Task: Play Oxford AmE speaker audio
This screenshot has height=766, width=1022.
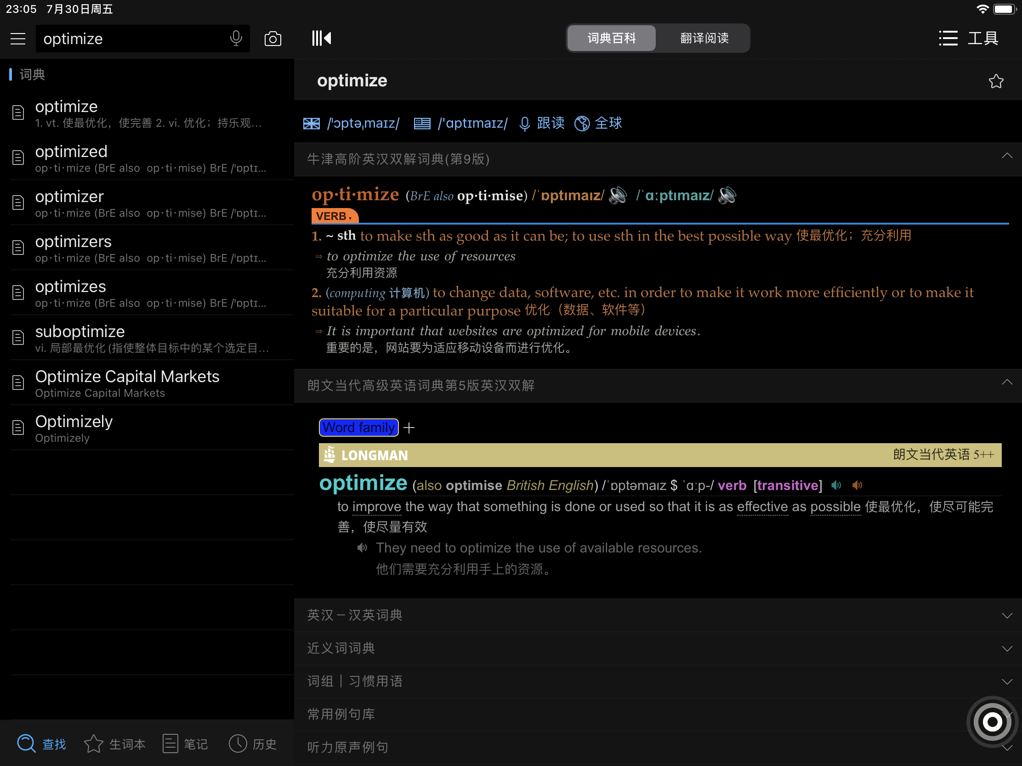Action: (x=727, y=195)
